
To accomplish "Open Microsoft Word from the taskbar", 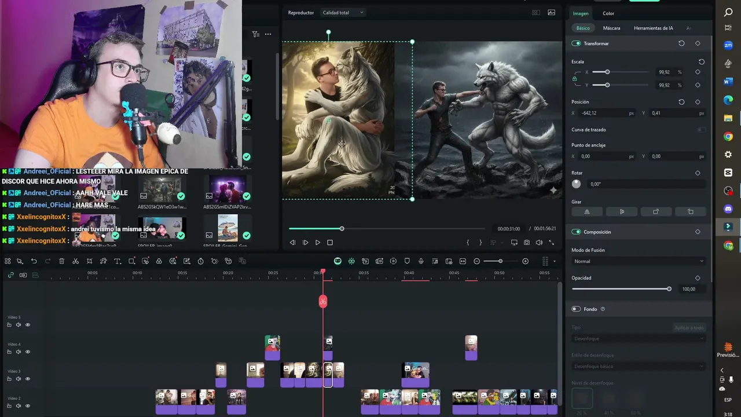I will (728, 82).
